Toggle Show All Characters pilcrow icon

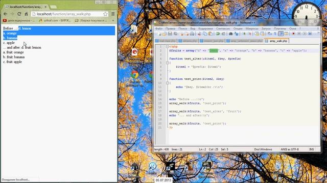click(x=275, y=34)
